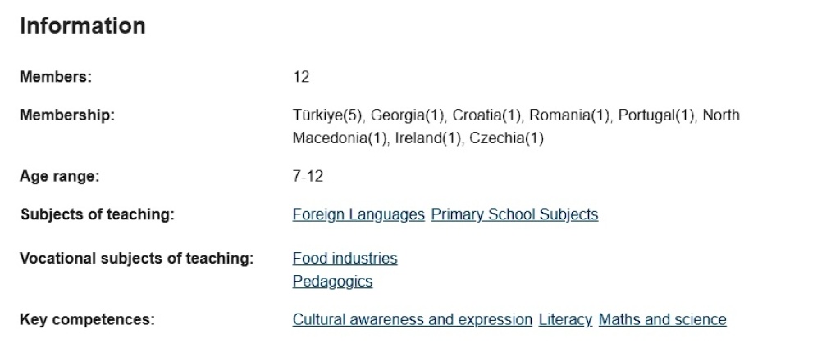Open the Primary School Subjects link
The width and height of the screenshot is (840, 361).
coord(514,214)
